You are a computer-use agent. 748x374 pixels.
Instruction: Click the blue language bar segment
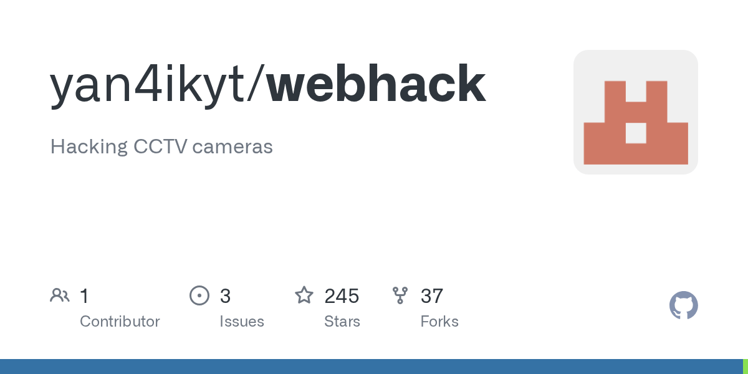coord(372,367)
